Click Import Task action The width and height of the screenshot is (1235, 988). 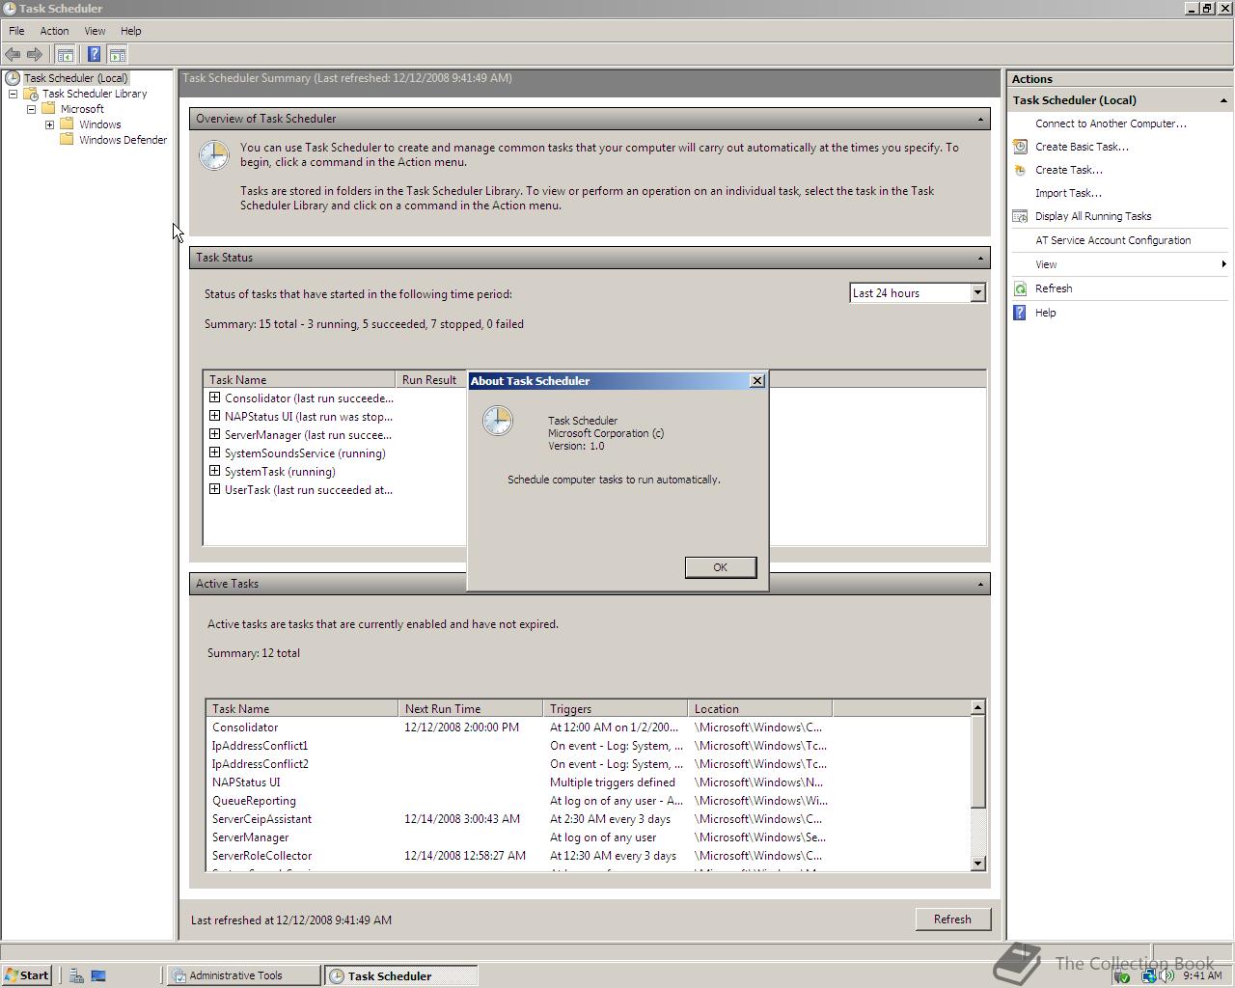(1068, 193)
